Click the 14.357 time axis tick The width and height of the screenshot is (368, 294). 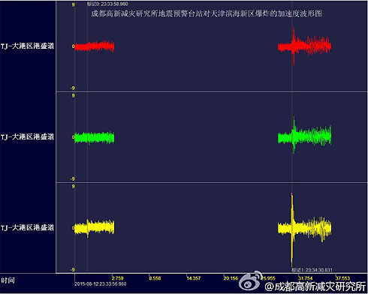(x=193, y=278)
